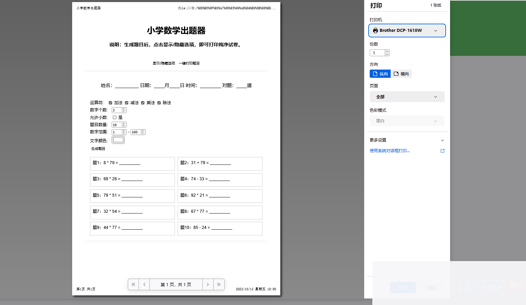Screen dimensions: 526x305
Task: Go to previous page arrow in pagination bar
Action: [x=144, y=284]
